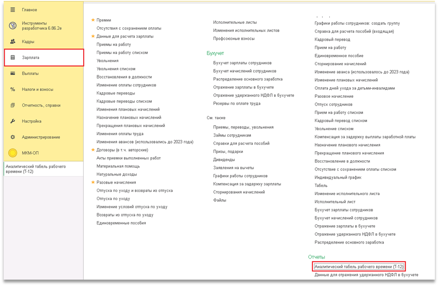Click the calculator icon for Зарплата

tap(13, 58)
